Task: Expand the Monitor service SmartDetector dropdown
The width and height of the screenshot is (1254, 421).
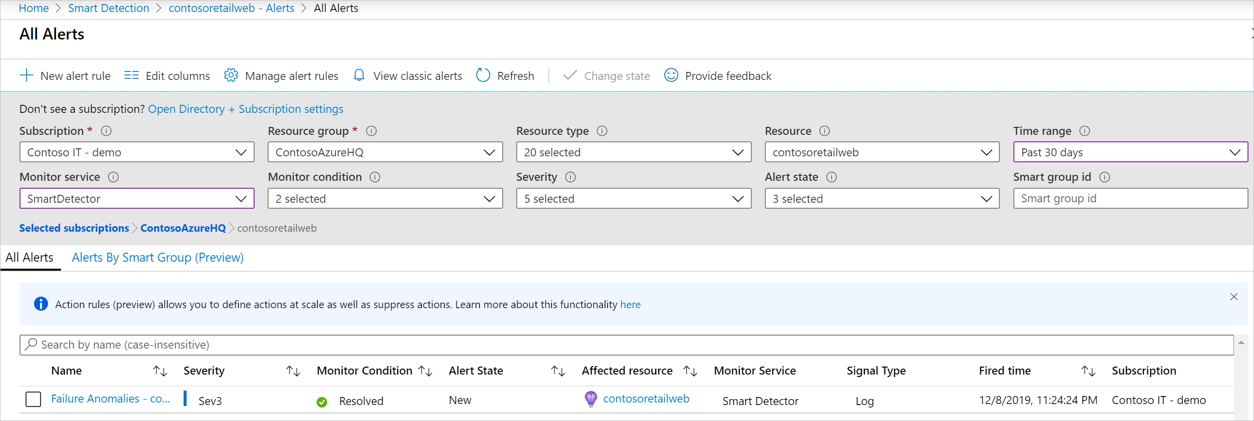Action: point(137,199)
